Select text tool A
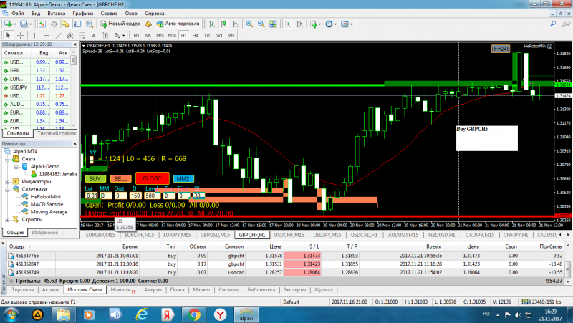 coord(94,35)
